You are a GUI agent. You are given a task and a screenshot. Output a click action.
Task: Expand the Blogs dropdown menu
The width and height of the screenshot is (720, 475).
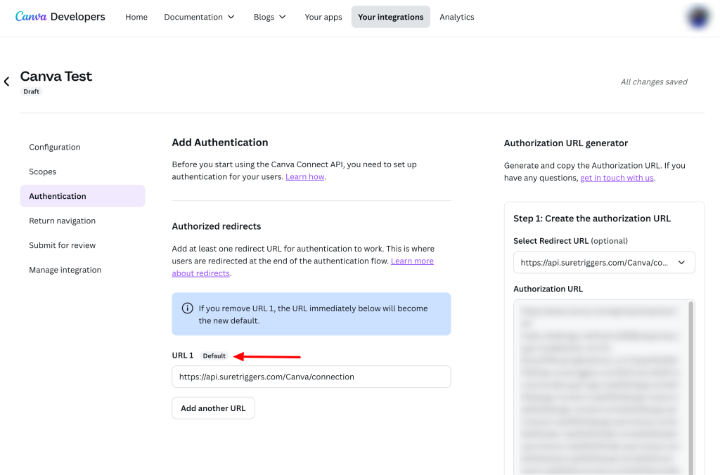[270, 17]
